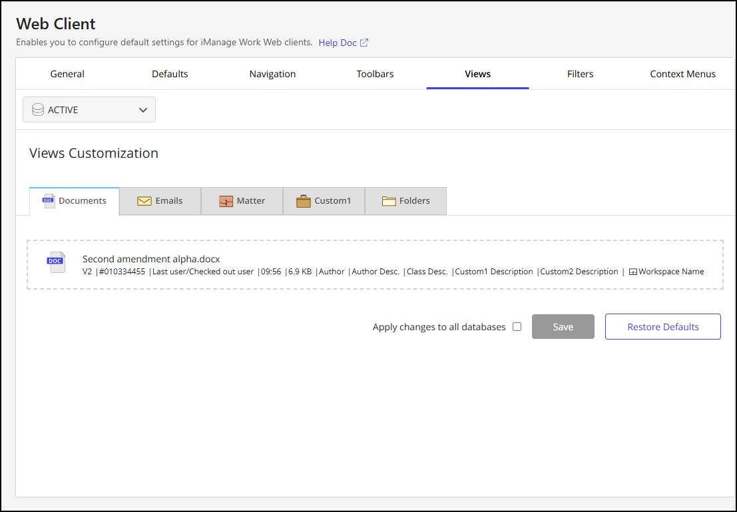The height and width of the screenshot is (512, 737).
Task: Click the Folders tab folder icon
Action: pyautogui.click(x=389, y=201)
